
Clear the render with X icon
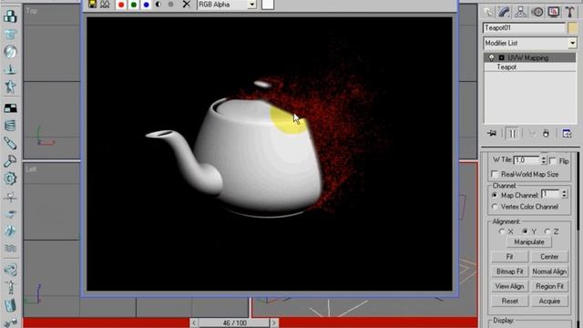[x=186, y=5]
